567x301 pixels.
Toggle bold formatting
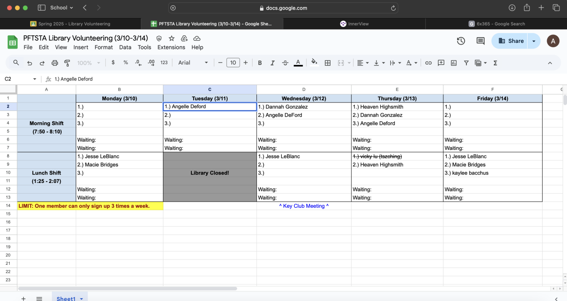[260, 63]
